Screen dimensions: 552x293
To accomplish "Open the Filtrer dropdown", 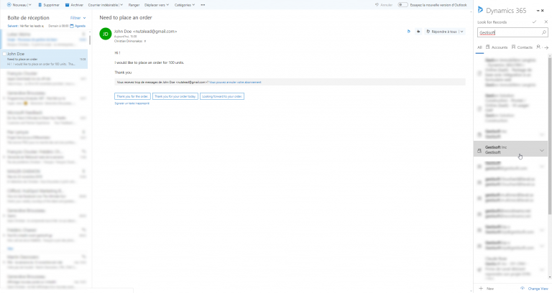I will tap(78, 18).
